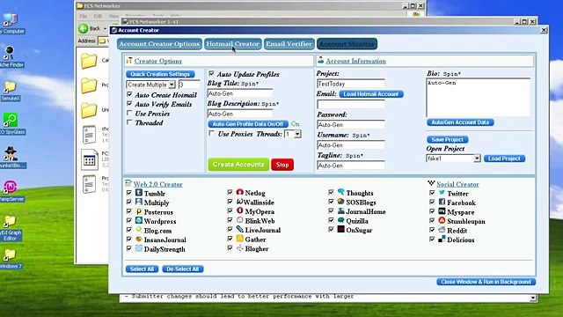
Task: Click Auto/Gen Account Data button
Action: pos(460,122)
